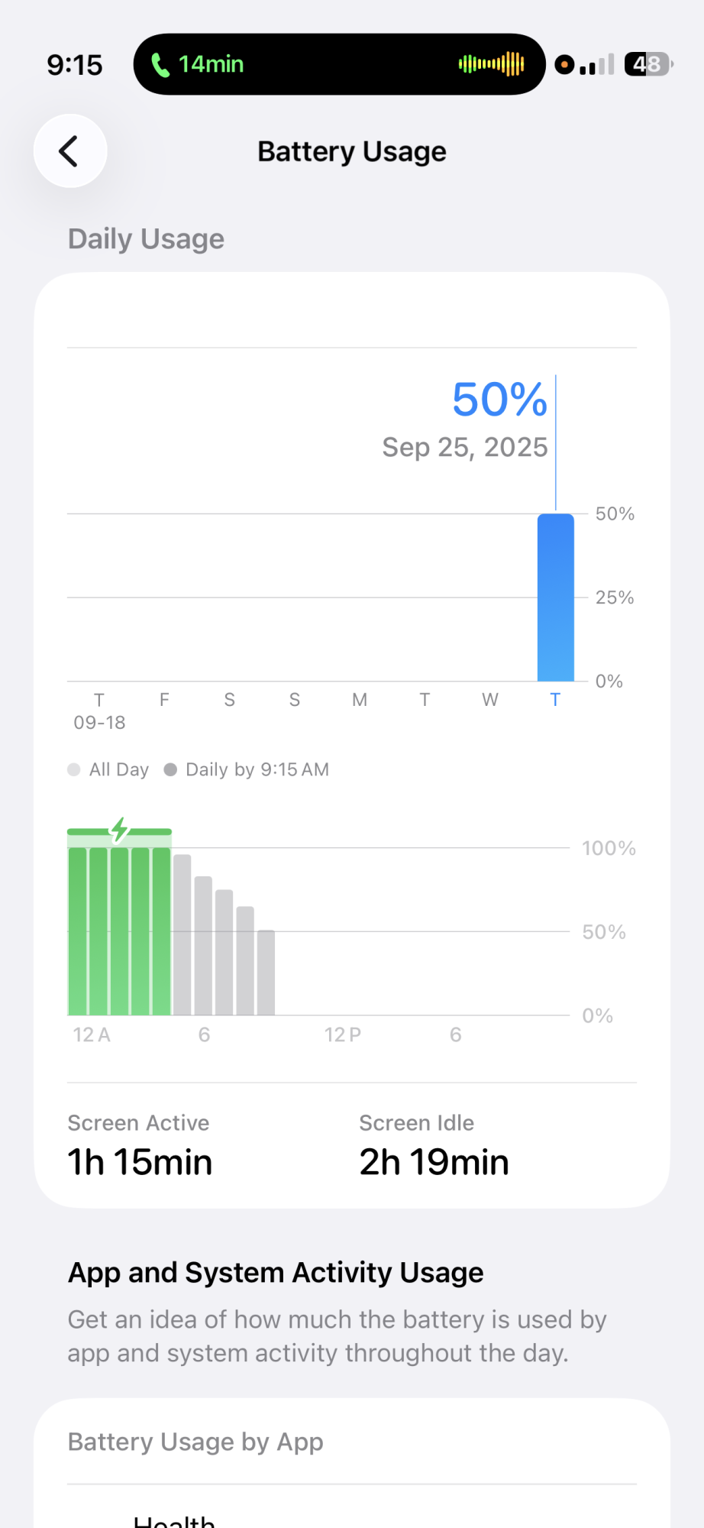Screen dimensions: 704x1528
Task: Open the Health app usage entry
Action: pos(174,1520)
